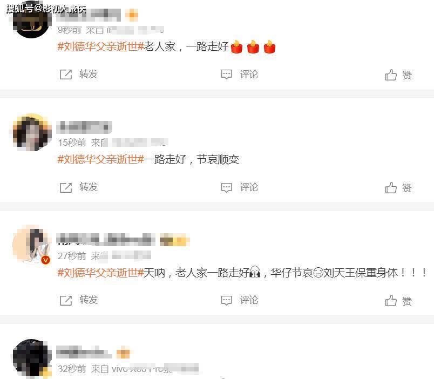Click blurred username of second post
This screenshot has height=379, width=434.
(84, 127)
